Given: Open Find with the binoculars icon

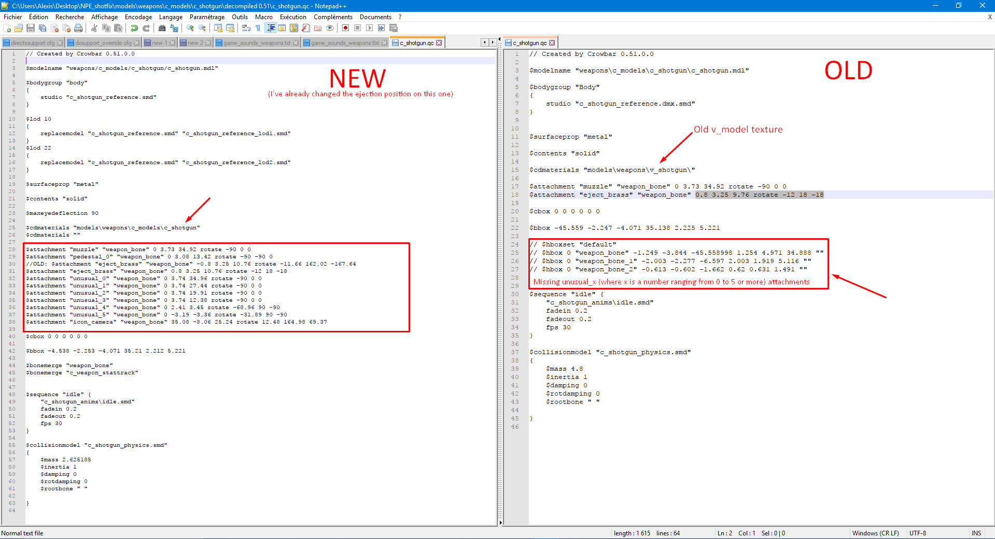Looking at the screenshot, I should (x=162, y=28).
